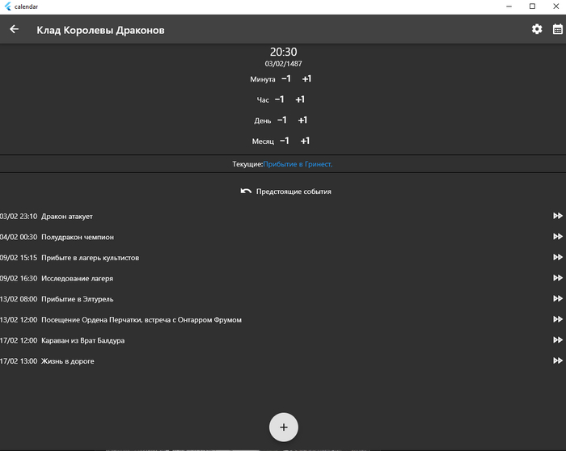Open the calendar view icon
Image resolution: width=566 pixels, height=451 pixels.
point(558,29)
